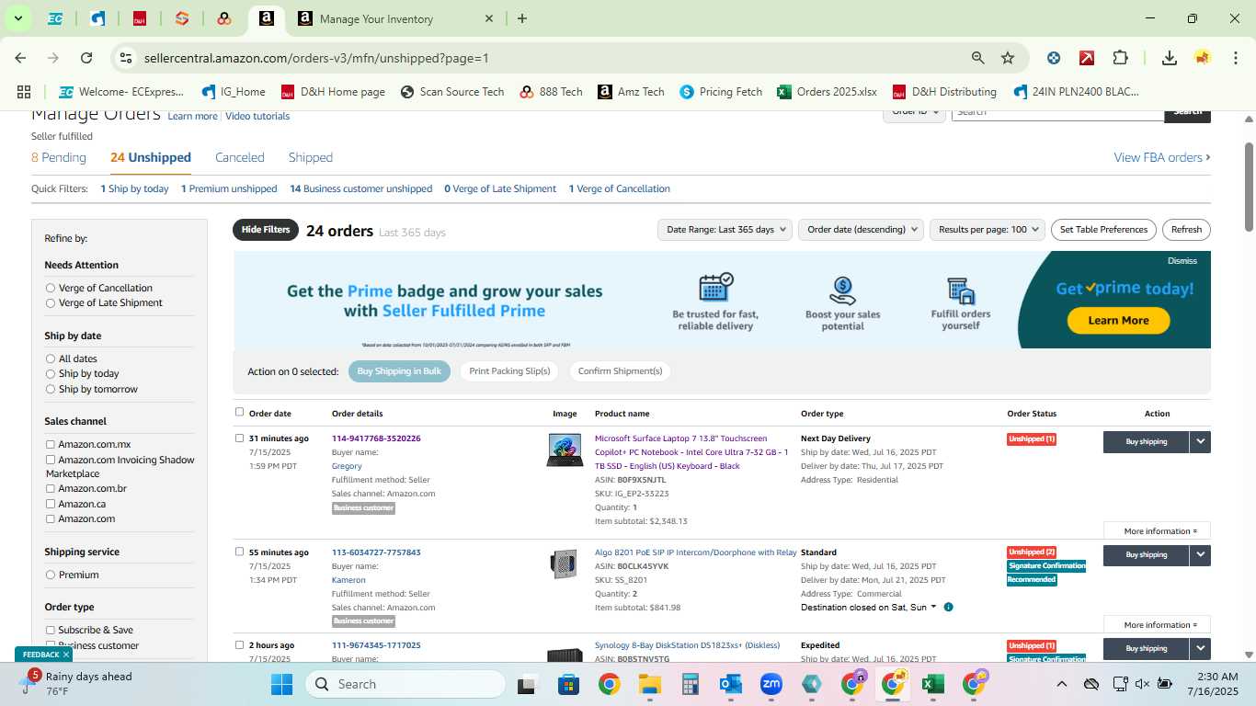Switch to the 888 pinned tab with red circles

click(x=224, y=18)
